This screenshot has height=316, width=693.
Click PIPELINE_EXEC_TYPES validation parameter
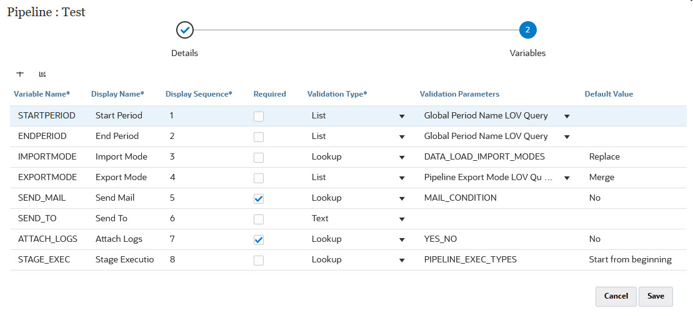coord(471,259)
